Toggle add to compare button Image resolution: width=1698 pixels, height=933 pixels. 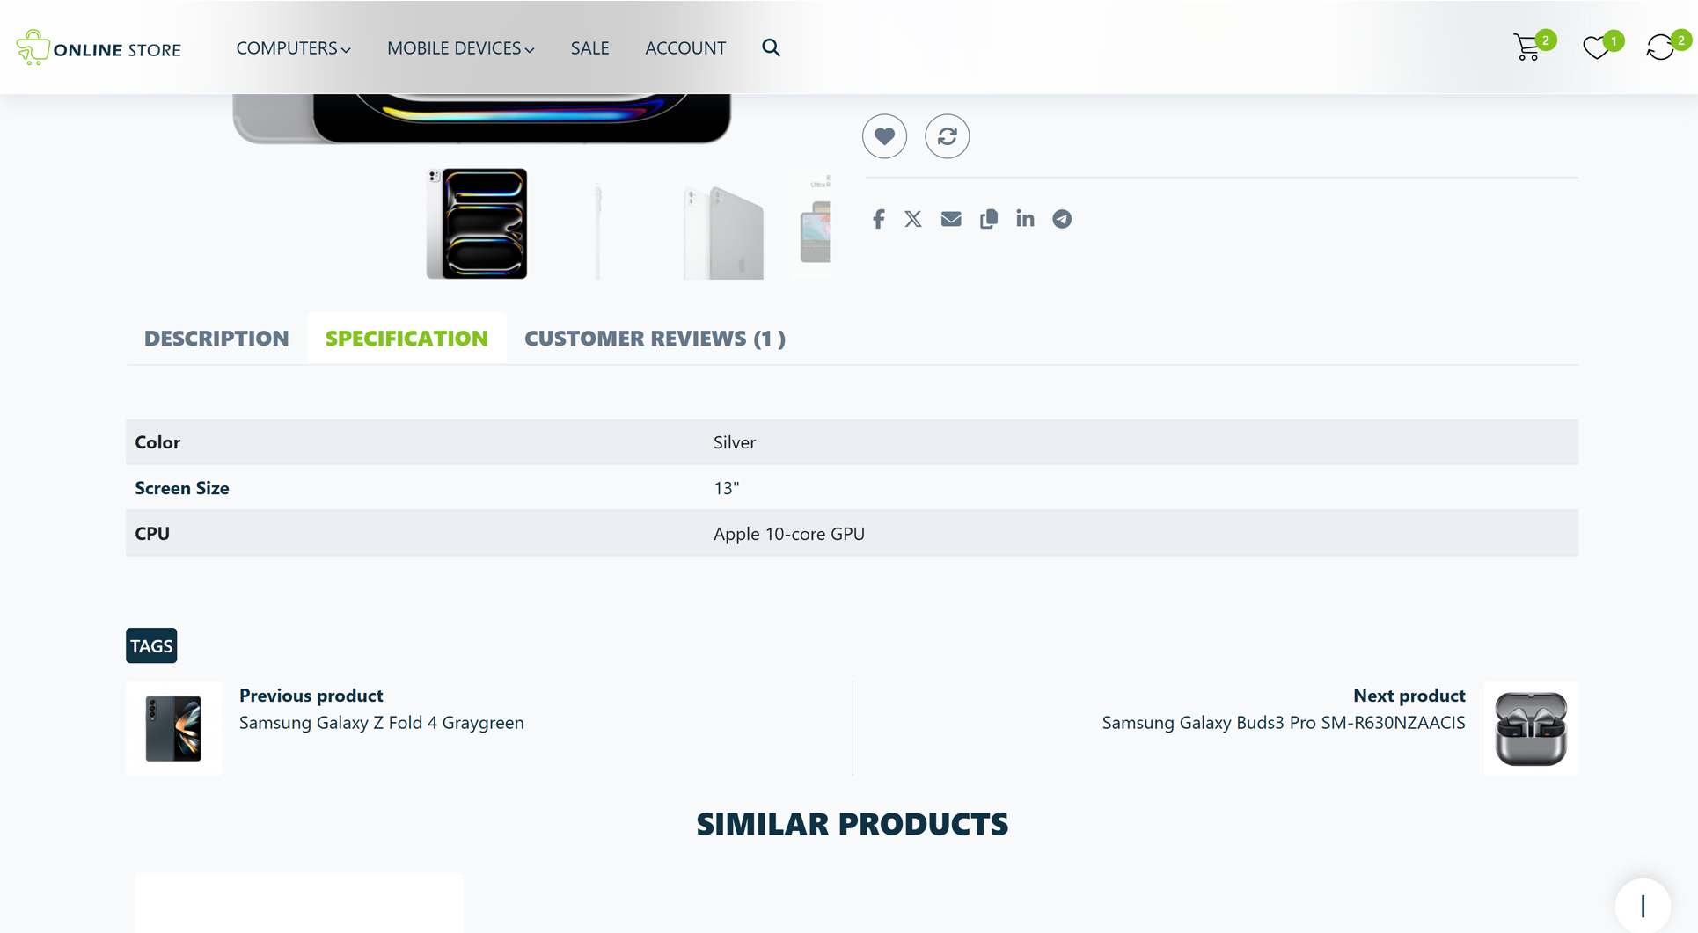[947, 136]
